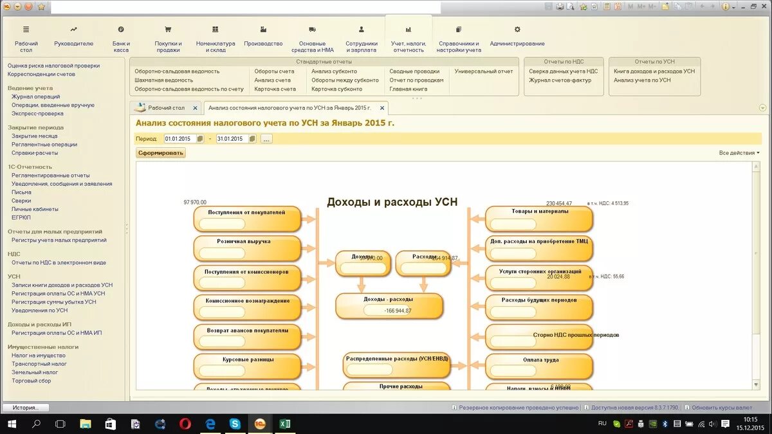Open Windows Start menu
This screenshot has height=434, width=772.
(x=12, y=424)
